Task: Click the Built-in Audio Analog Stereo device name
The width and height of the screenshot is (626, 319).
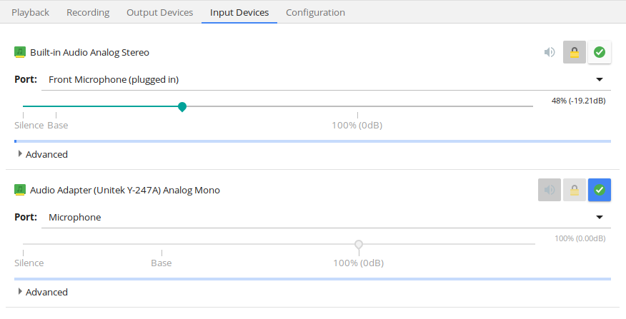Action: (89, 52)
